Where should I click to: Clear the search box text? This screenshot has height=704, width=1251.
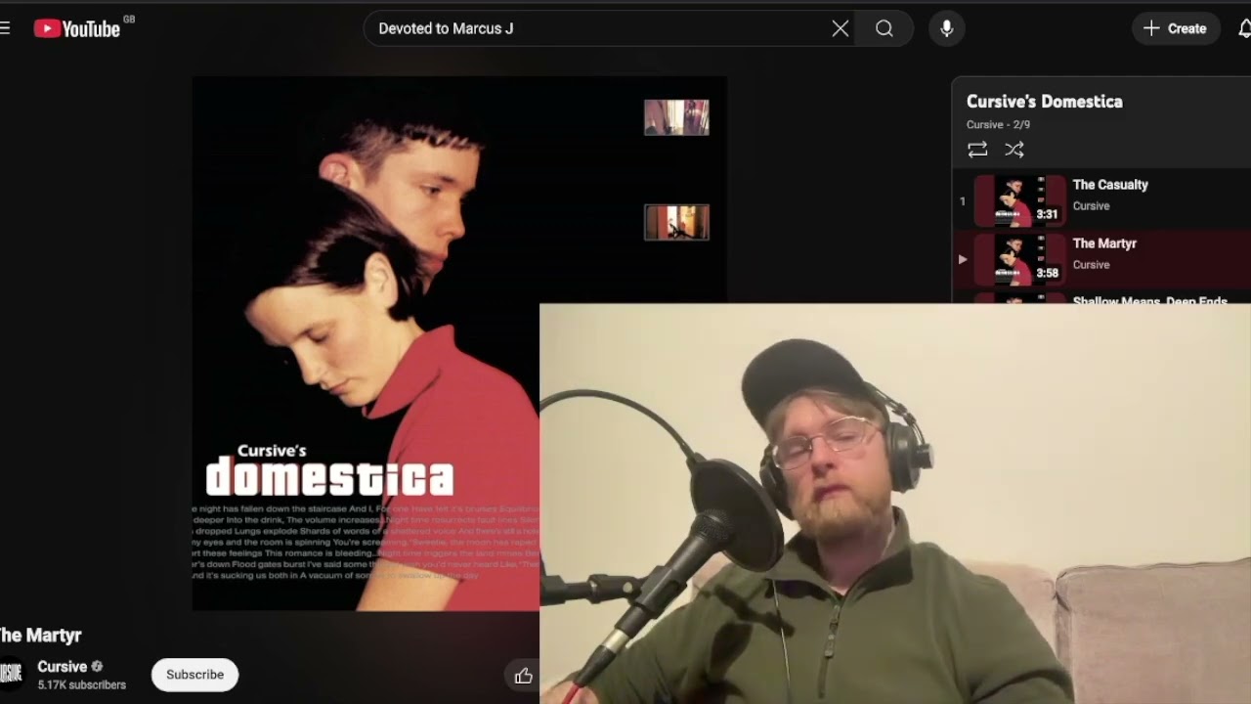(840, 28)
